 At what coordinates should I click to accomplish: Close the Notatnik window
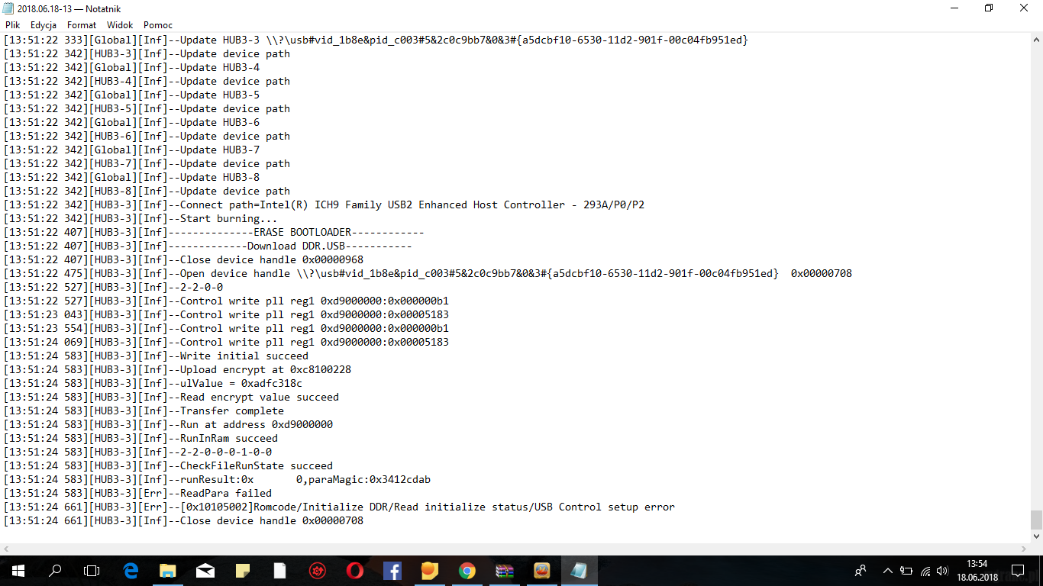pyautogui.click(x=1025, y=8)
